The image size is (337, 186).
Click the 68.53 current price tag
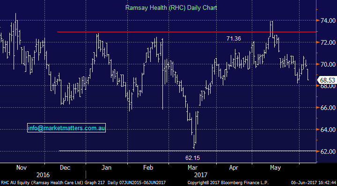pos(327,80)
